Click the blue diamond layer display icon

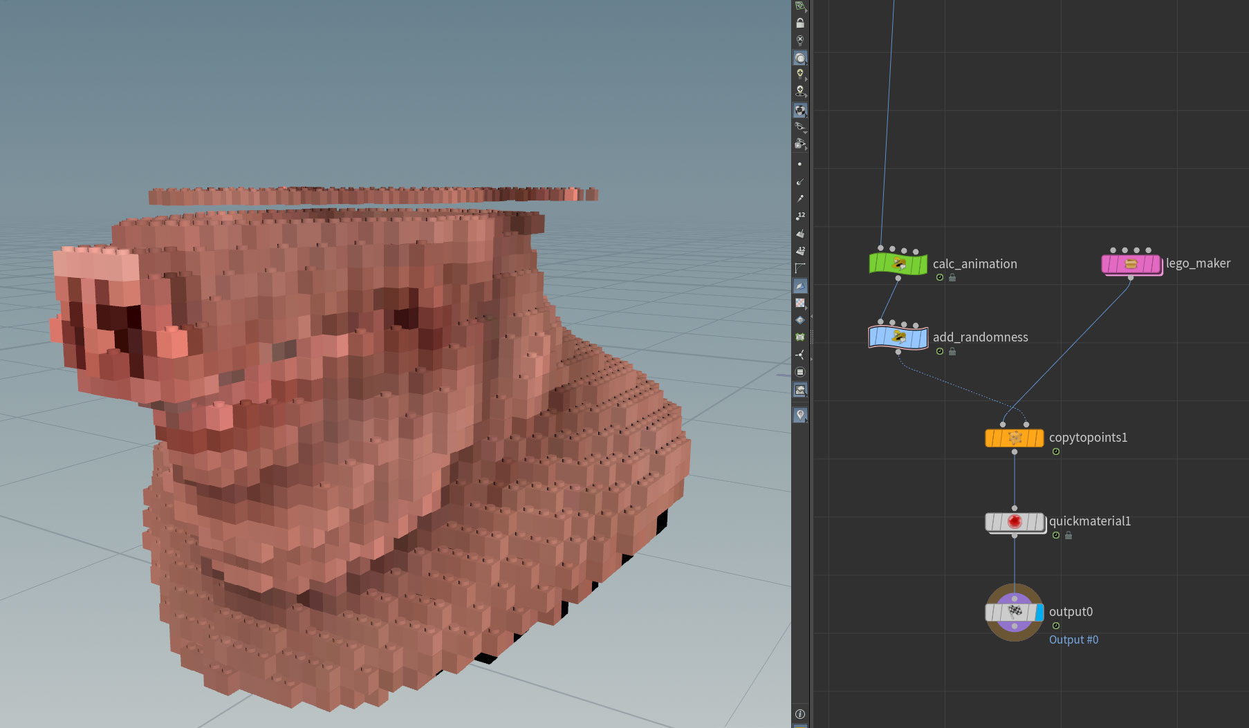coord(800,320)
